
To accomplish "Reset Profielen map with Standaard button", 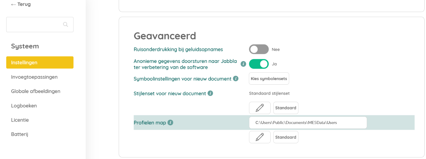I will [286, 137].
